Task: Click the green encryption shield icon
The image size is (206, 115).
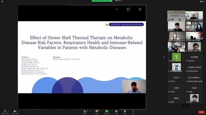Action: click(2, 1)
